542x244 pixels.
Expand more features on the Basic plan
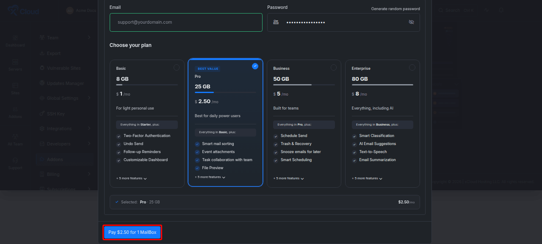[x=132, y=178]
